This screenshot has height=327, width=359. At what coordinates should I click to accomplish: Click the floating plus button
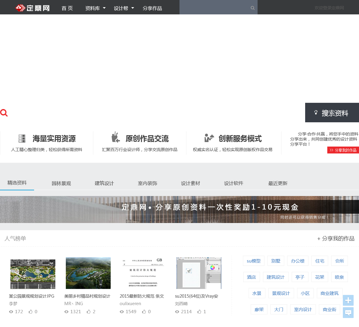[x=348, y=300]
